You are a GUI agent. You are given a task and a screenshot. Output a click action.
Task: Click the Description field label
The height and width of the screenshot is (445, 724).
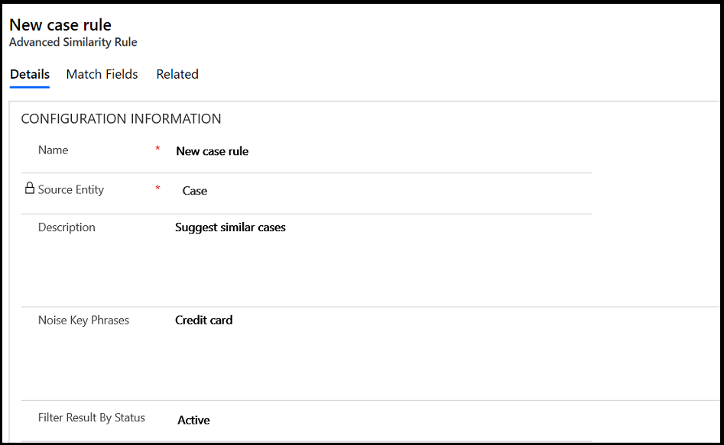coord(67,227)
